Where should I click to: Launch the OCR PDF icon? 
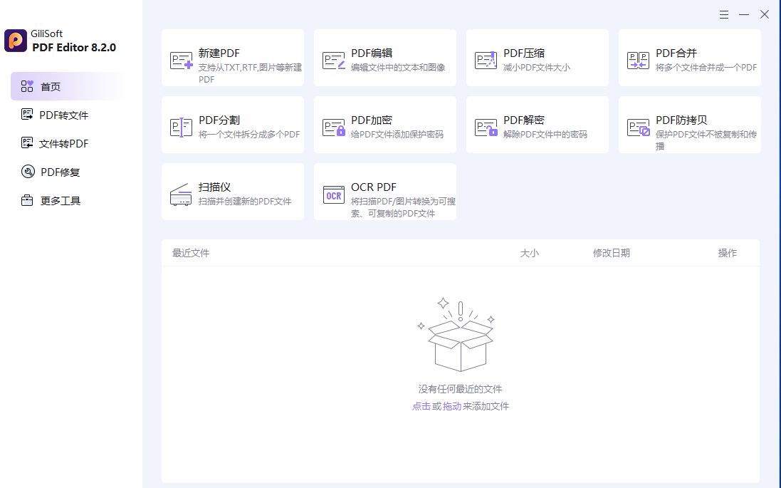[x=334, y=194]
